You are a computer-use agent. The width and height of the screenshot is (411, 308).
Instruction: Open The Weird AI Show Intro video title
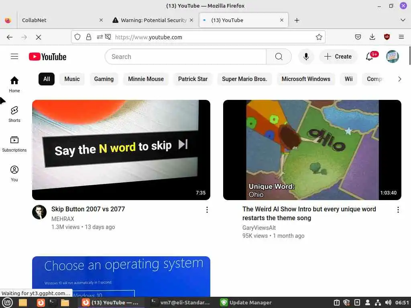(309, 213)
